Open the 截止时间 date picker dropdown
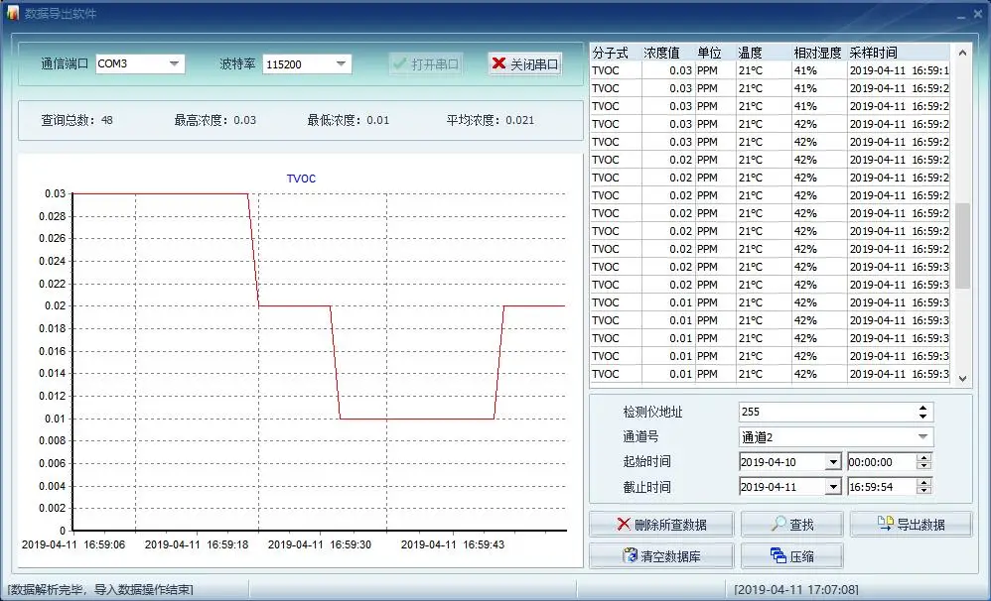Viewport: 991px width, 601px height. pos(833,487)
